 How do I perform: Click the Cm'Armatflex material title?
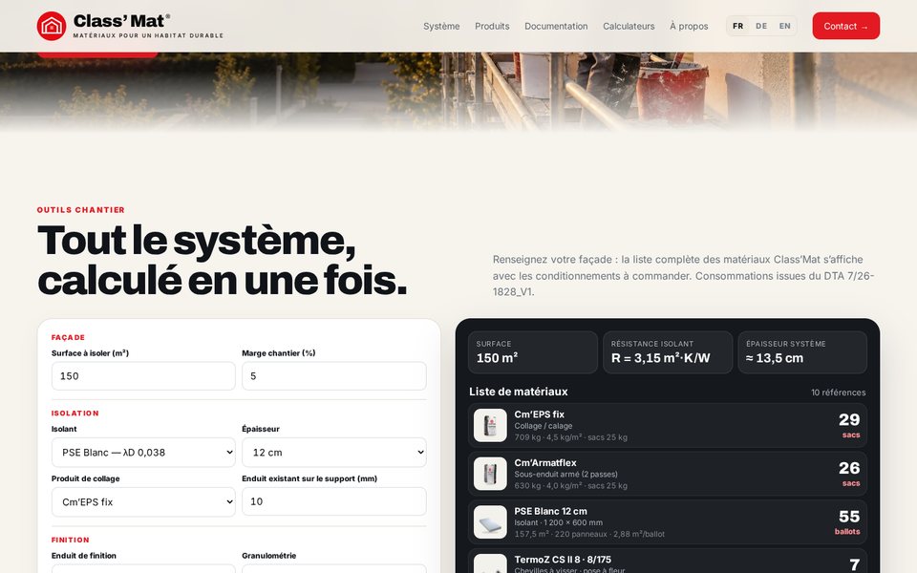545,462
